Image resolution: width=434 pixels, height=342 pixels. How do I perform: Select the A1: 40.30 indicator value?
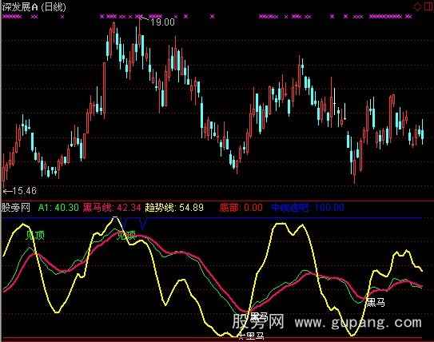tap(58, 207)
